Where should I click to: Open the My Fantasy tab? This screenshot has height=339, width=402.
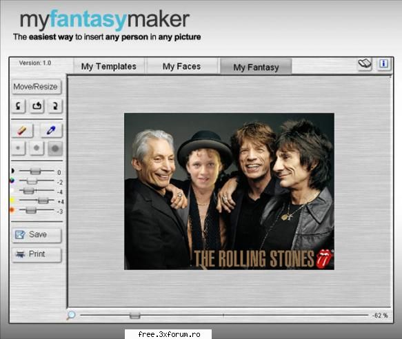256,67
